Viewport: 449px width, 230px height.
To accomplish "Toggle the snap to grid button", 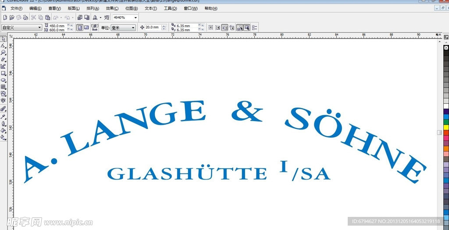I will point(211,28).
